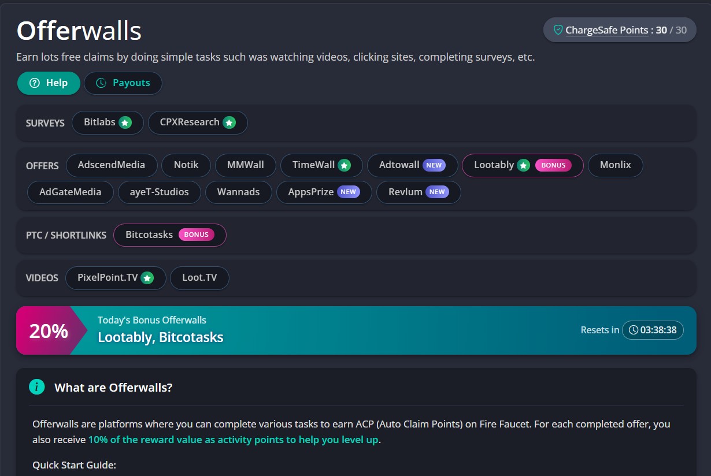Click the Offerwalls page title
711x476 pixels.
point(79,31)
